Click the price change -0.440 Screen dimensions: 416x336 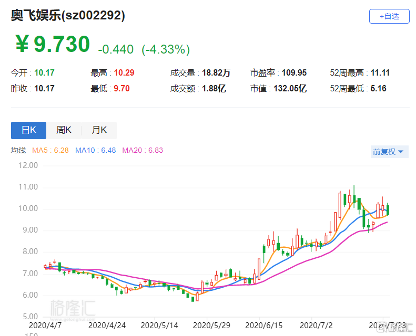116,49
